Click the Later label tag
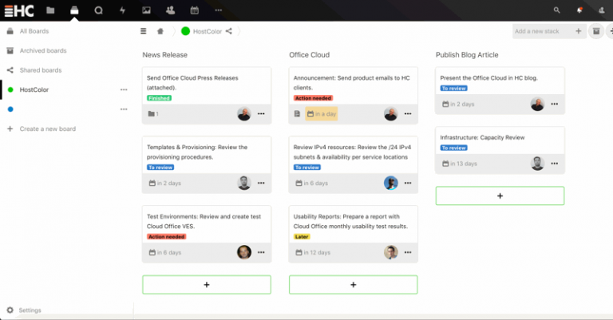Viewport: 613px width, 320px height. click(x=302, y=237)
